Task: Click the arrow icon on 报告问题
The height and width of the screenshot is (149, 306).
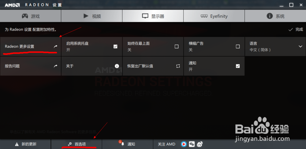Action: (56, 66)
